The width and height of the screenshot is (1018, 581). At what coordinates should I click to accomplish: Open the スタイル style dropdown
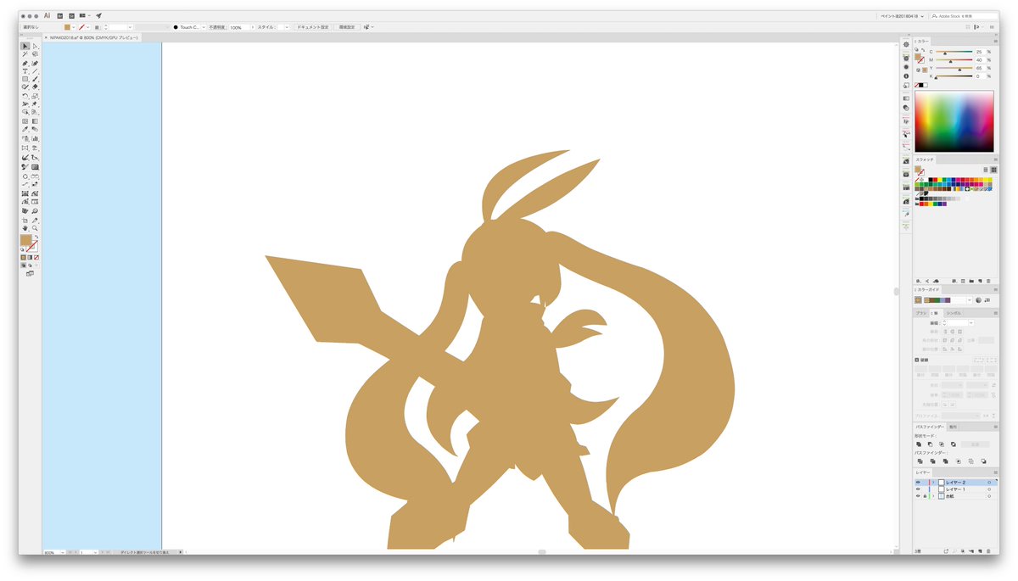point(287,27)
